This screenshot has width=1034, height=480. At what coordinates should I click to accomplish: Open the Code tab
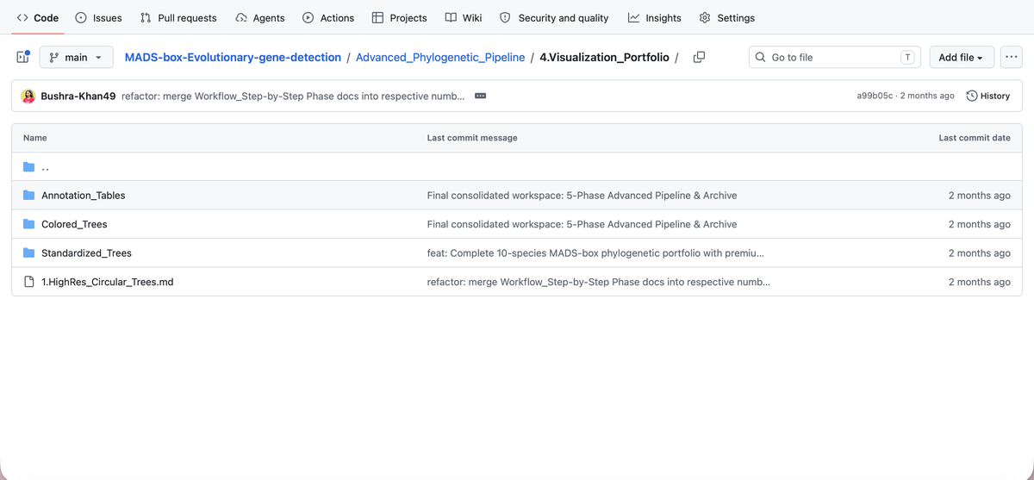tap(38, 17)
